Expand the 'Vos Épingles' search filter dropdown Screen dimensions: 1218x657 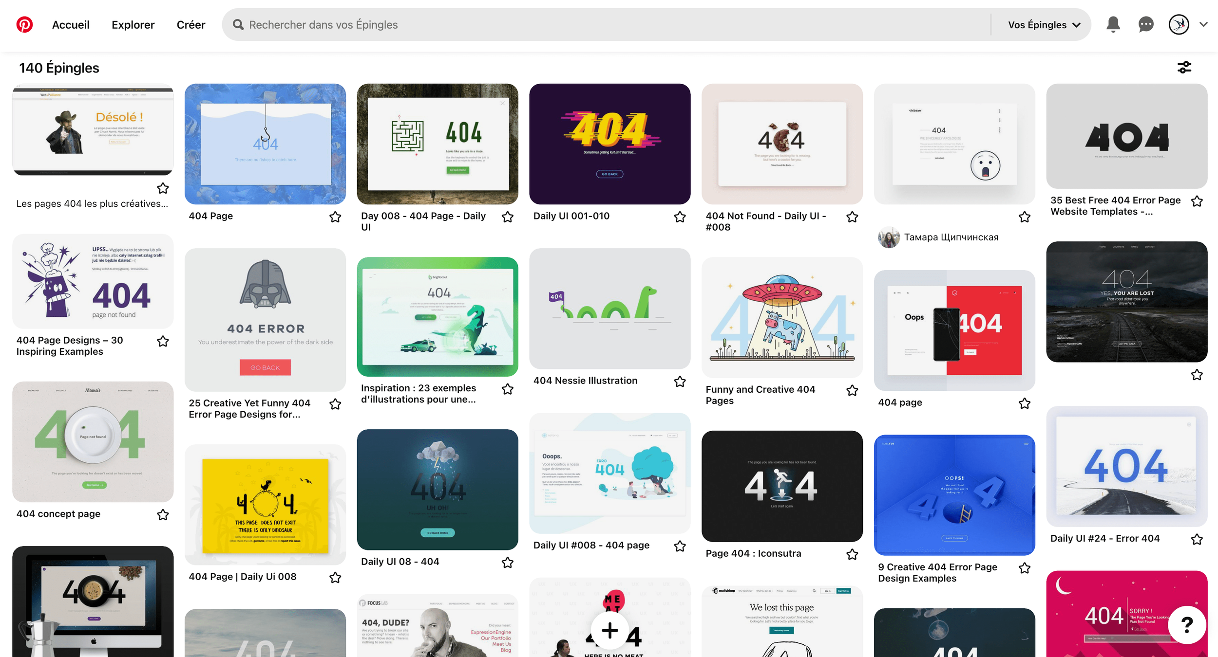1044,25
